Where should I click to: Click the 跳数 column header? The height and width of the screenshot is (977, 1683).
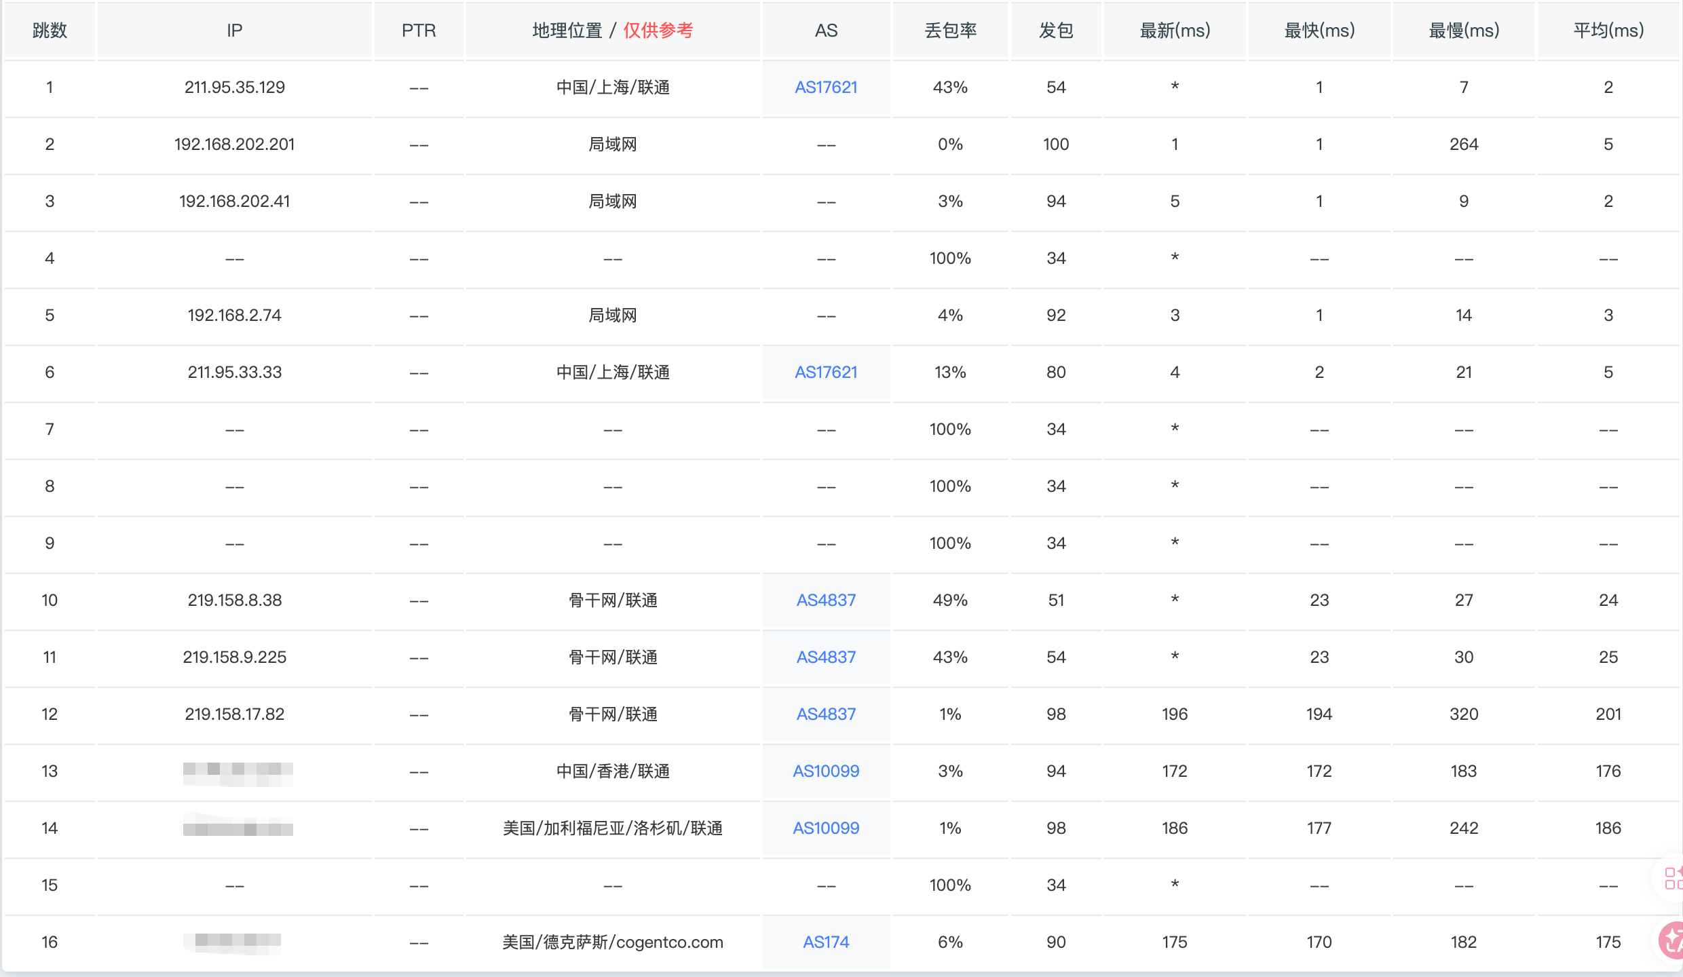(50, 31)
